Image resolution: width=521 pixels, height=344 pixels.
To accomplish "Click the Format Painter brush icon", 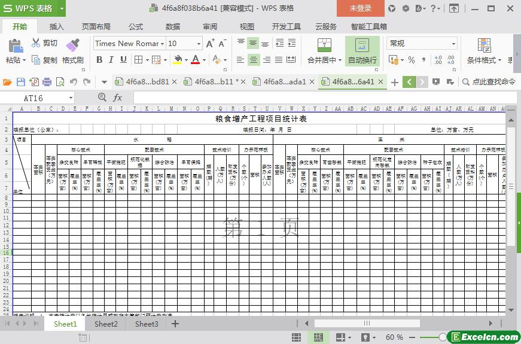I will (x=72, y=45).
